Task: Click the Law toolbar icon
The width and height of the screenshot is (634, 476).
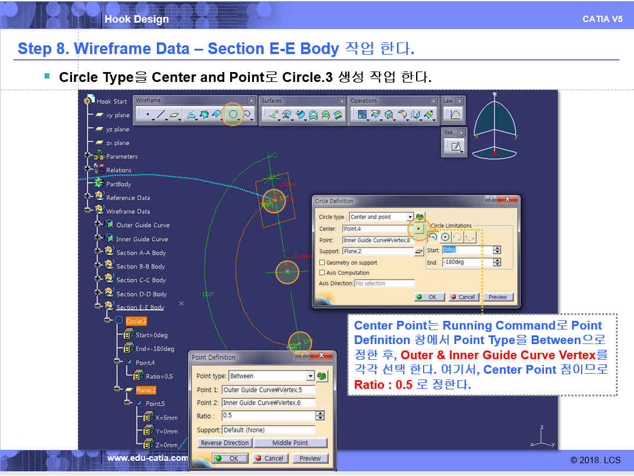Action: (x=454, y=115)
